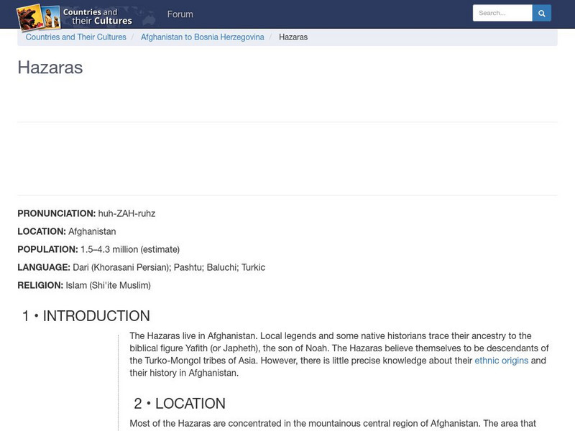Open the Forum section
575x431 pixels.
pyautogui.click(x=180, y=14)
